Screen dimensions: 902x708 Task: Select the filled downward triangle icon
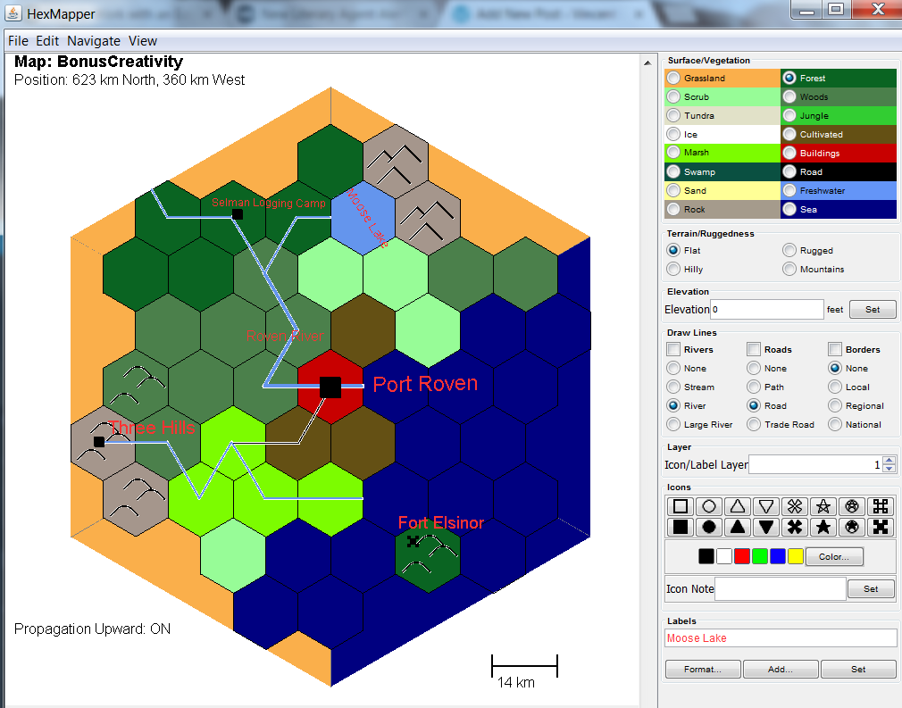coord(766,527)
